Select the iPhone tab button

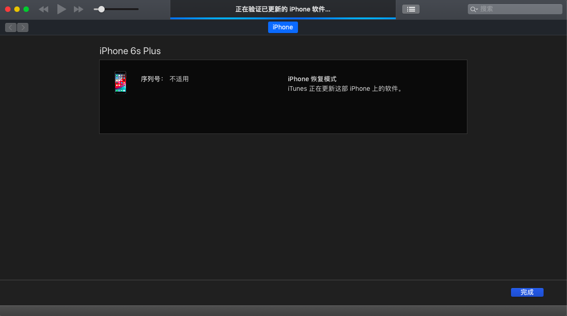(283, 27)
